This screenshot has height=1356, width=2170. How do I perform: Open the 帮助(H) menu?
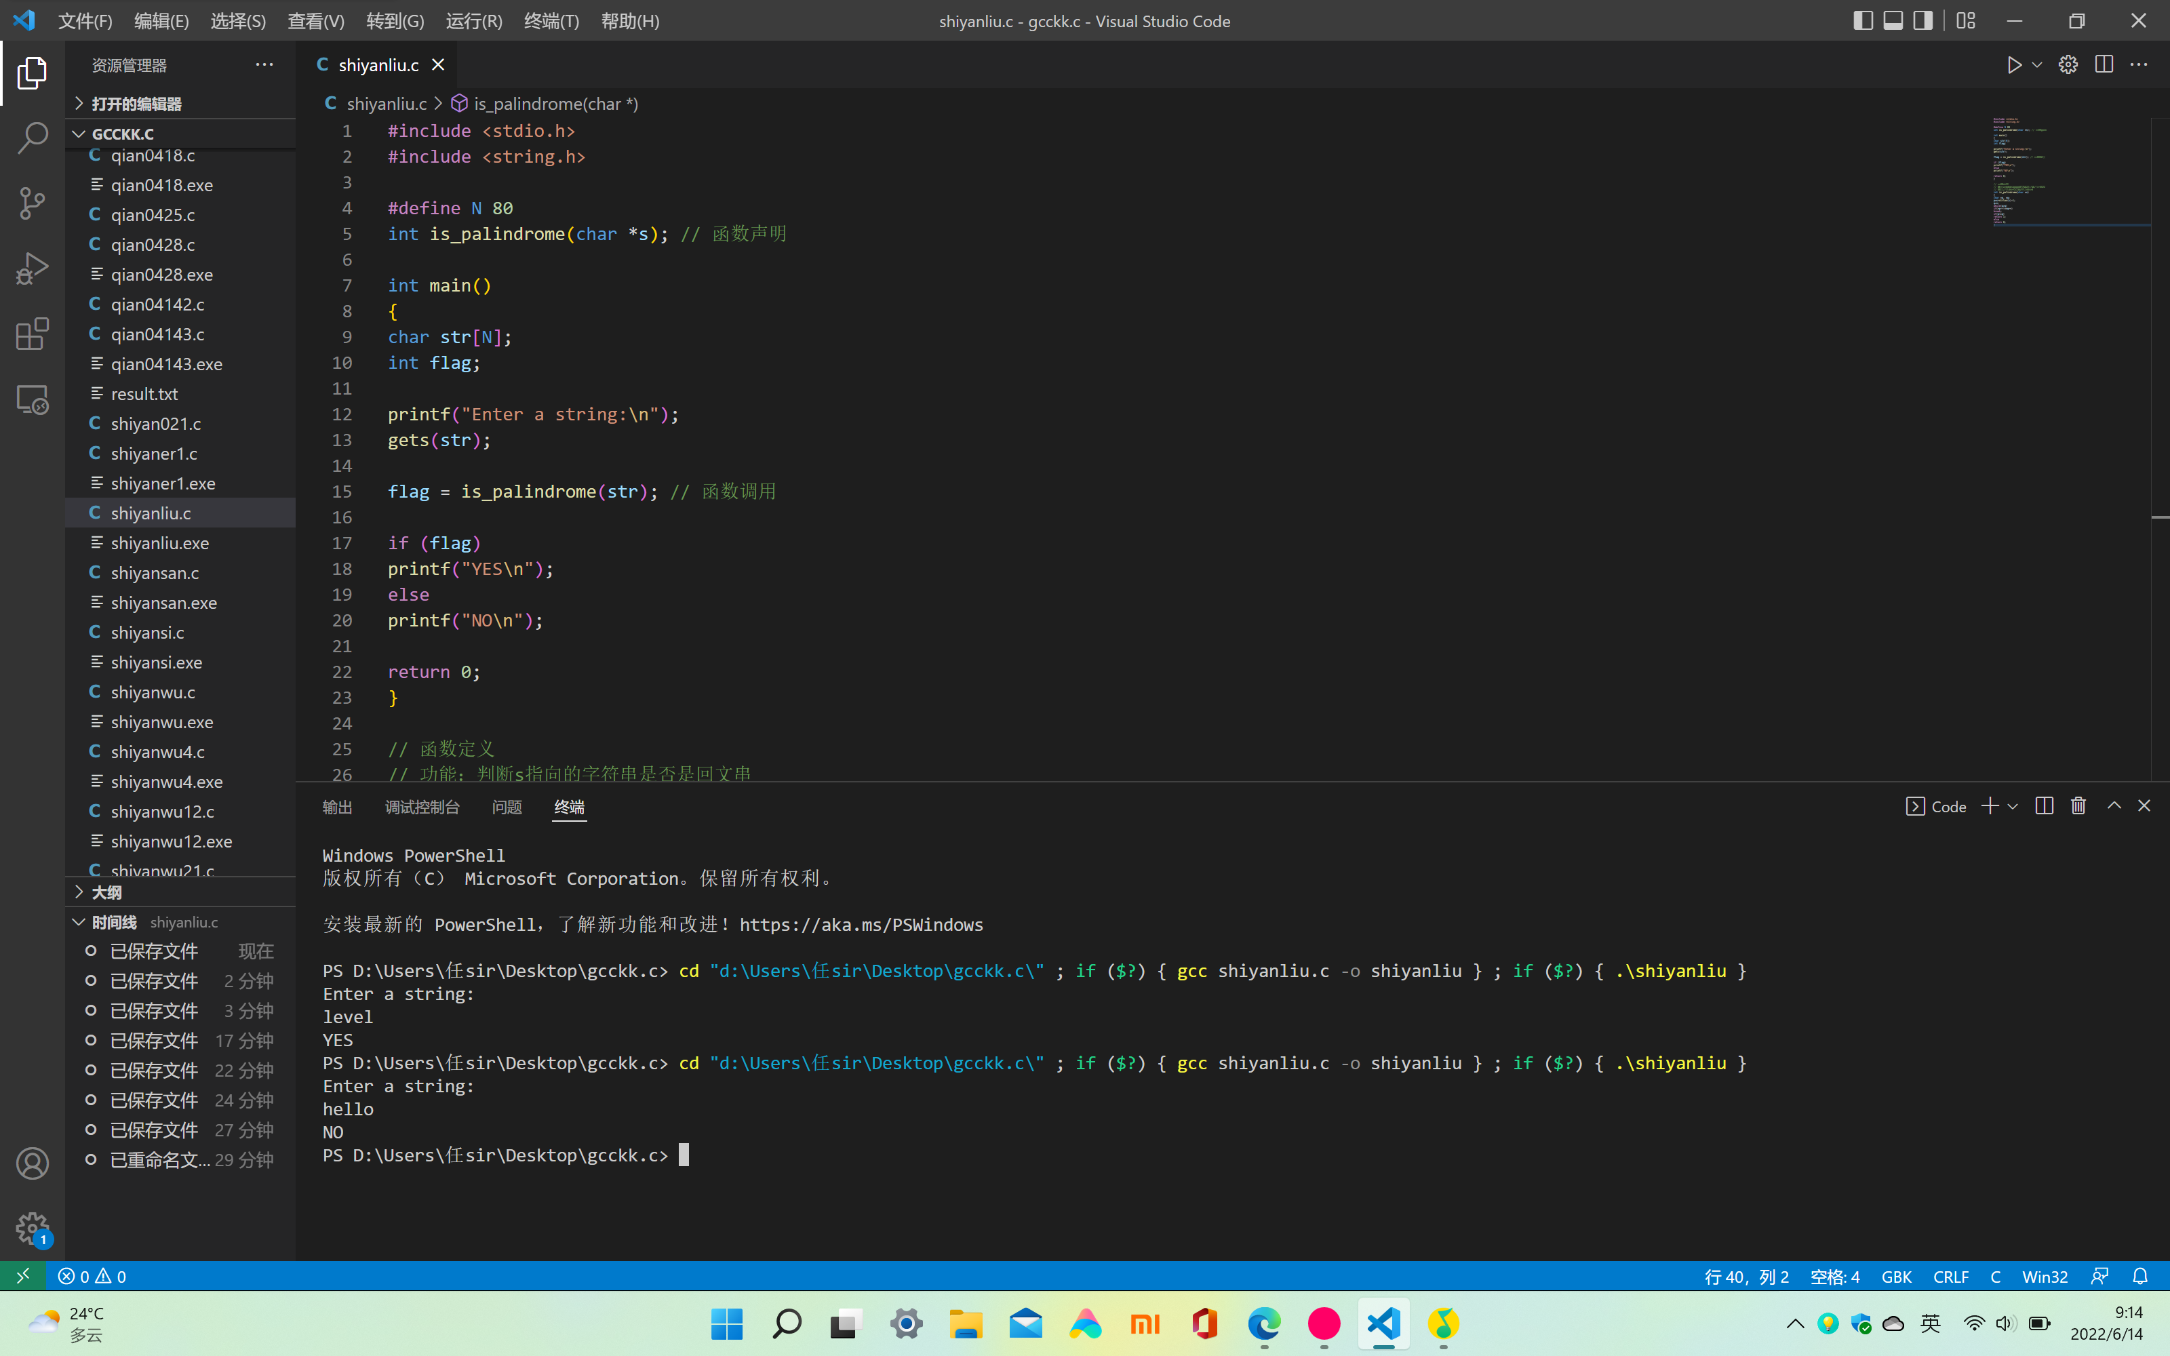[629, 20]
